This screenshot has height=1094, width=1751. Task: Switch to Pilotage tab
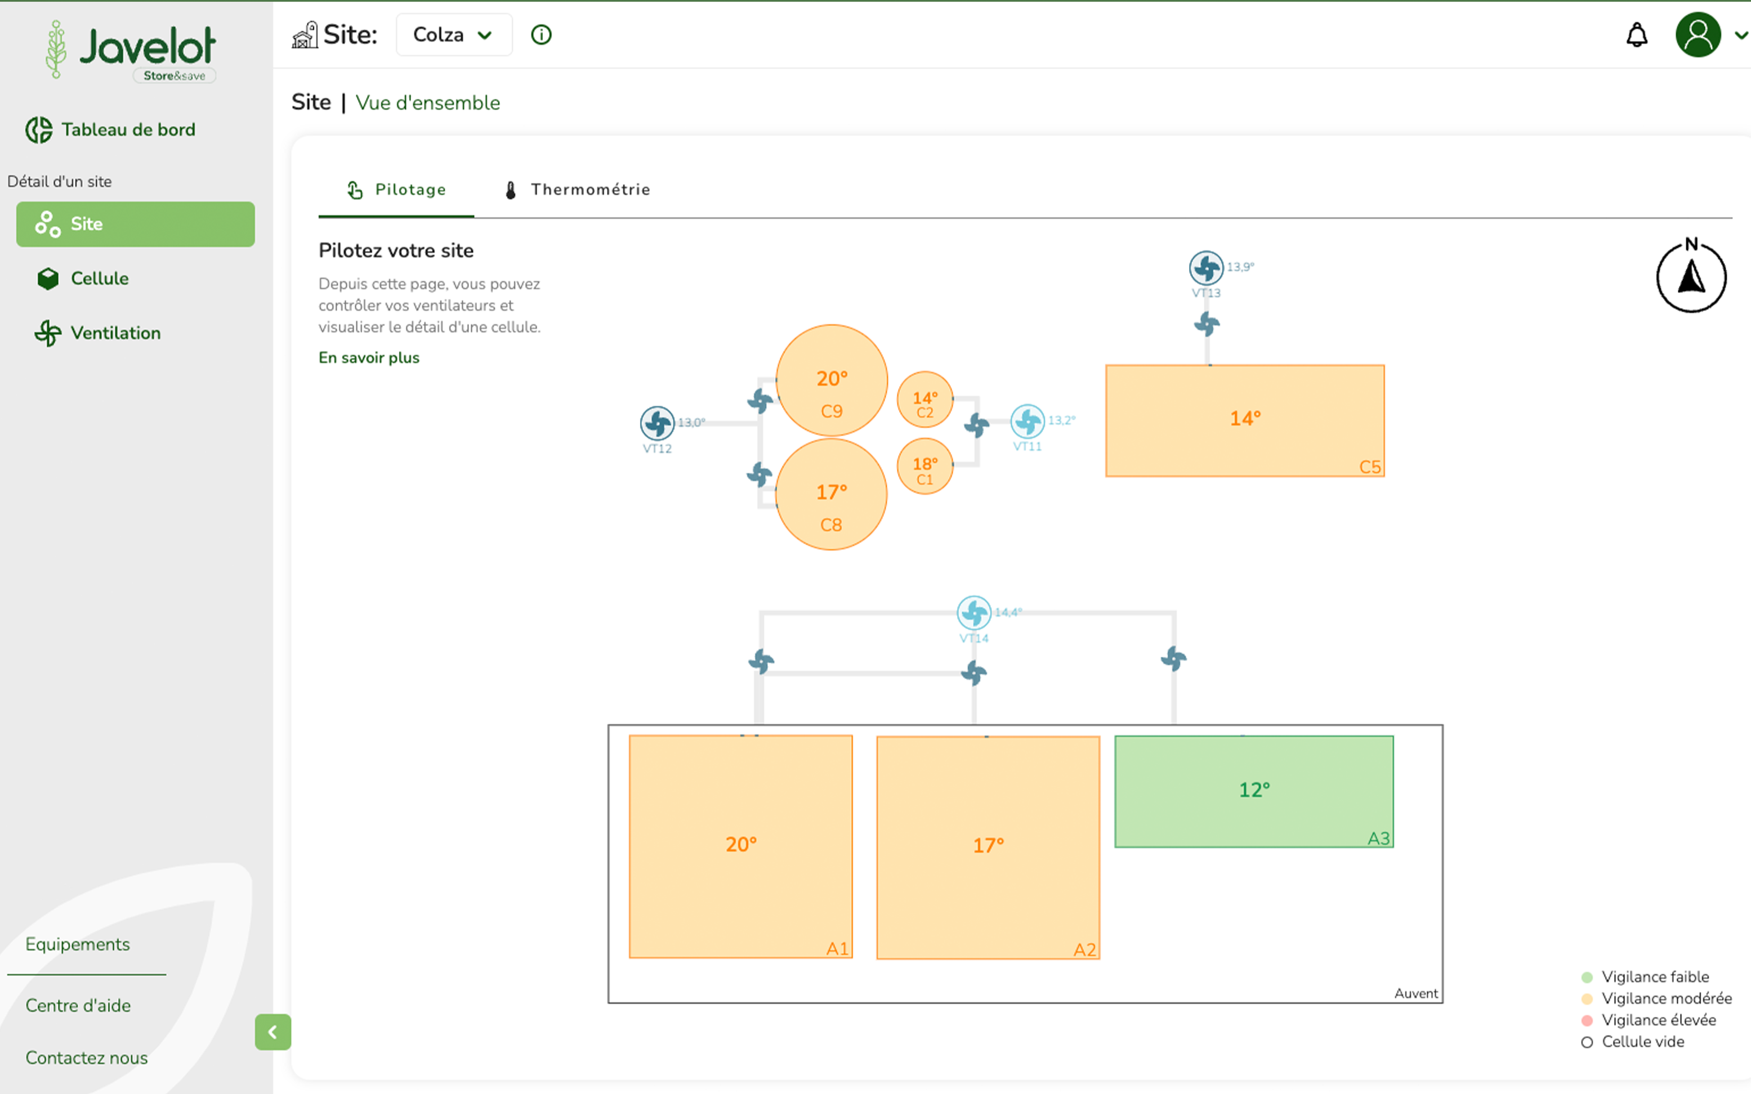tap(397, 190)
